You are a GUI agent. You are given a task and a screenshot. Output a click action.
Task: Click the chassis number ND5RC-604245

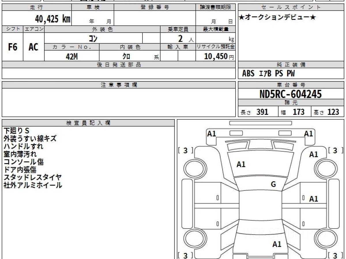tap(291, 94)
